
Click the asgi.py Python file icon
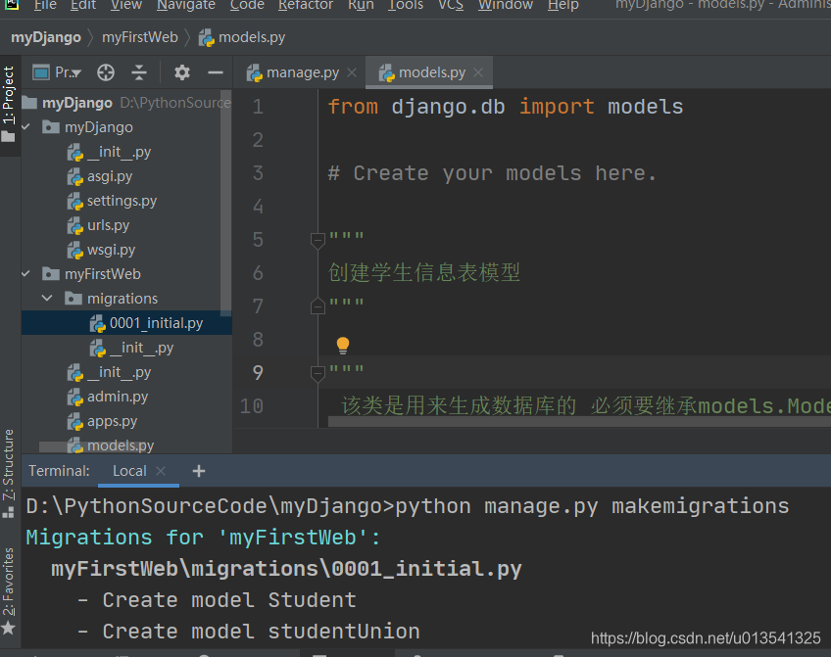coord(75,177)
